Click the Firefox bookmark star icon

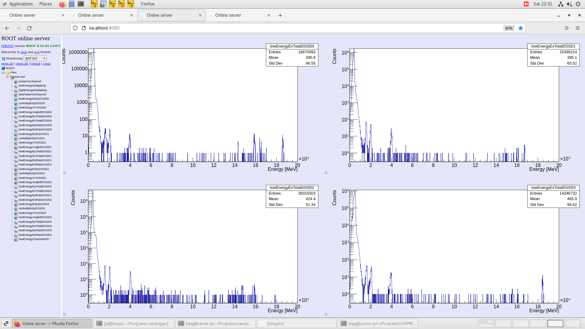click(x=521, y=28)
